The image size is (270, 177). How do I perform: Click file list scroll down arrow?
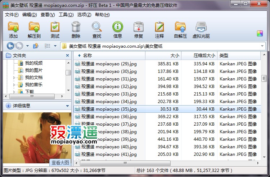click(264, 157)
